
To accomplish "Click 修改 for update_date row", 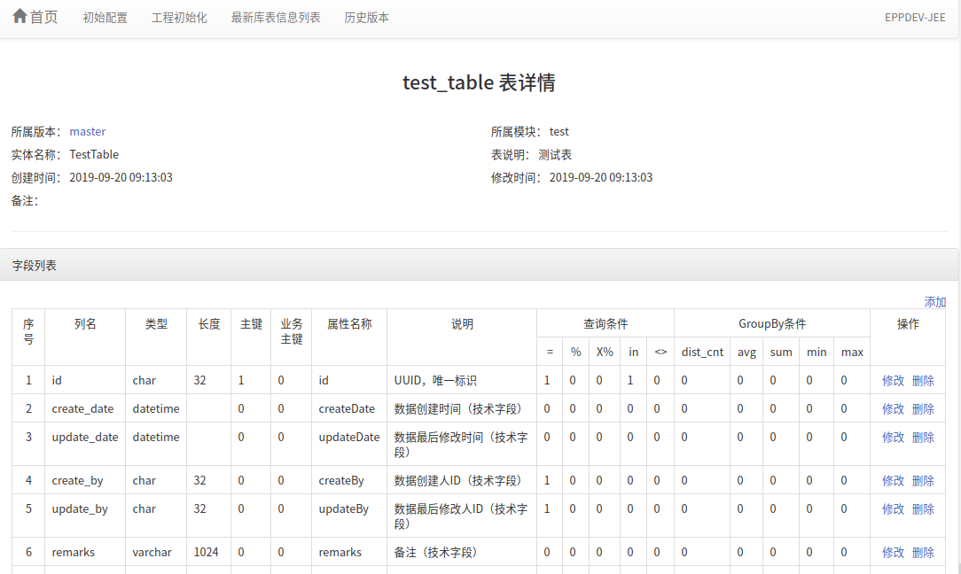I will pyautogui.click(x=893, y=438).
